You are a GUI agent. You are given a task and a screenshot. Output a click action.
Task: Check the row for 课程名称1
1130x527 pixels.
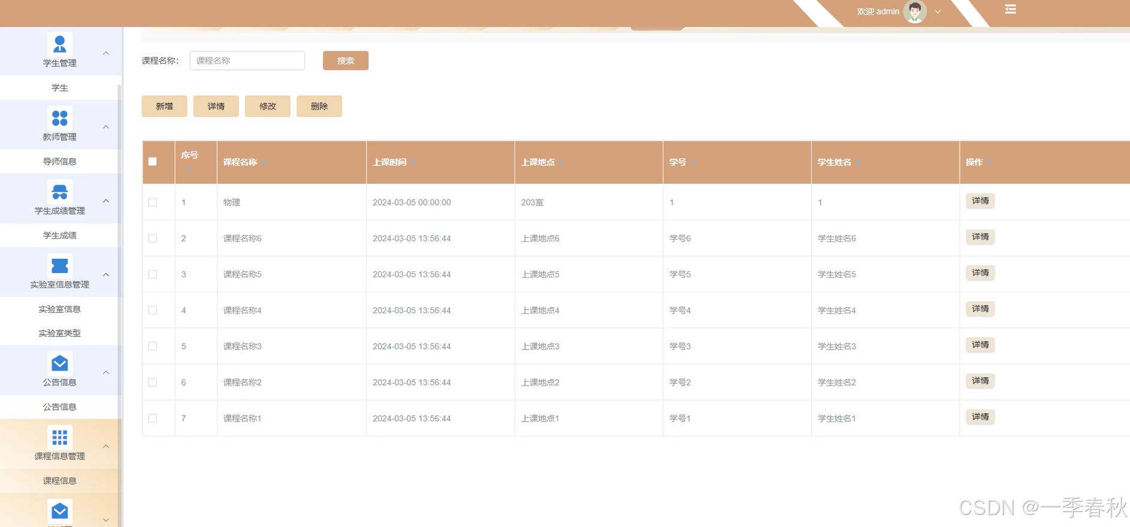pos(153,418)
